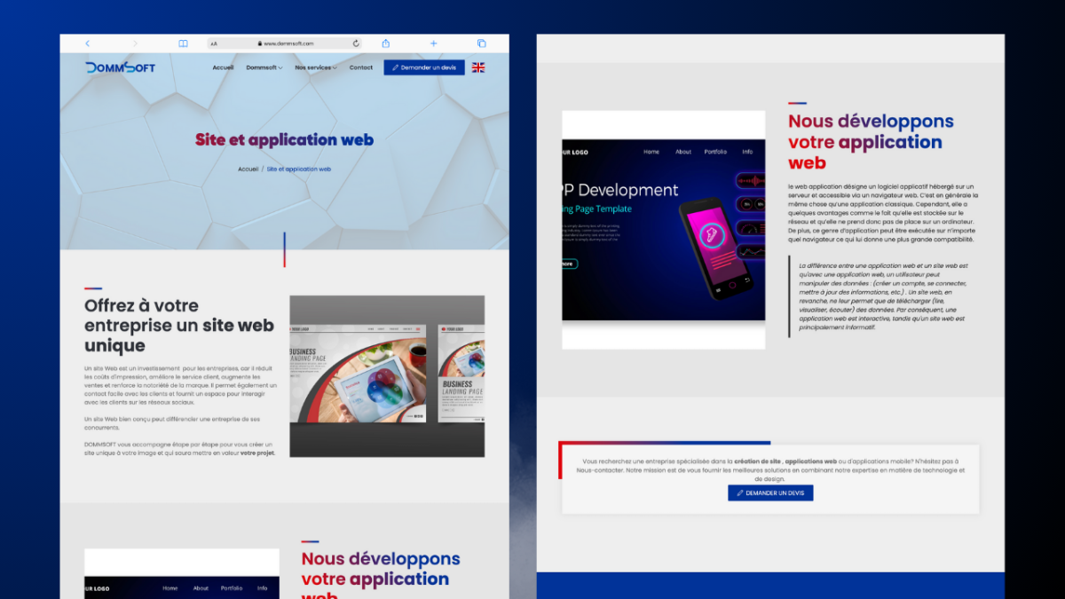The width and height of the screenshot is (1065, 599).
Task: Click the Safari back arrow
Action: coord(87,43)
